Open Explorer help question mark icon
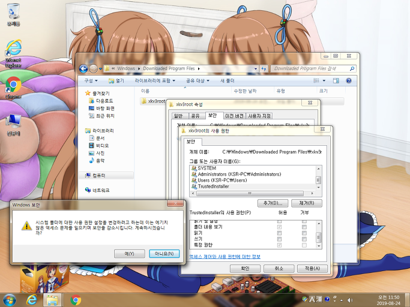The image size is (410, 307). pyautogui.click(x=349, y=81)
